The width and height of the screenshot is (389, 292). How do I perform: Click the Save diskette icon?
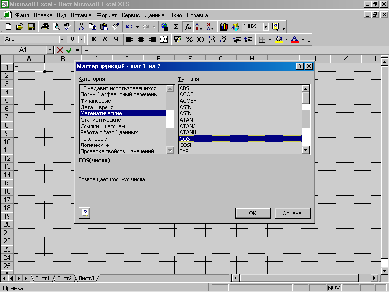coord(31,27)
